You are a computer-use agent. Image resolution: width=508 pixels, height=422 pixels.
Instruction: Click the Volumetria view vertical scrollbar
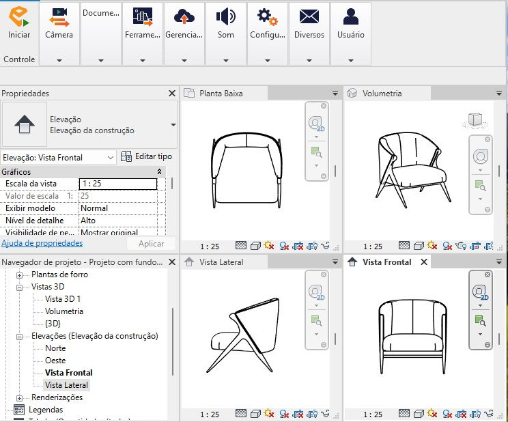[x=499, y=171]
